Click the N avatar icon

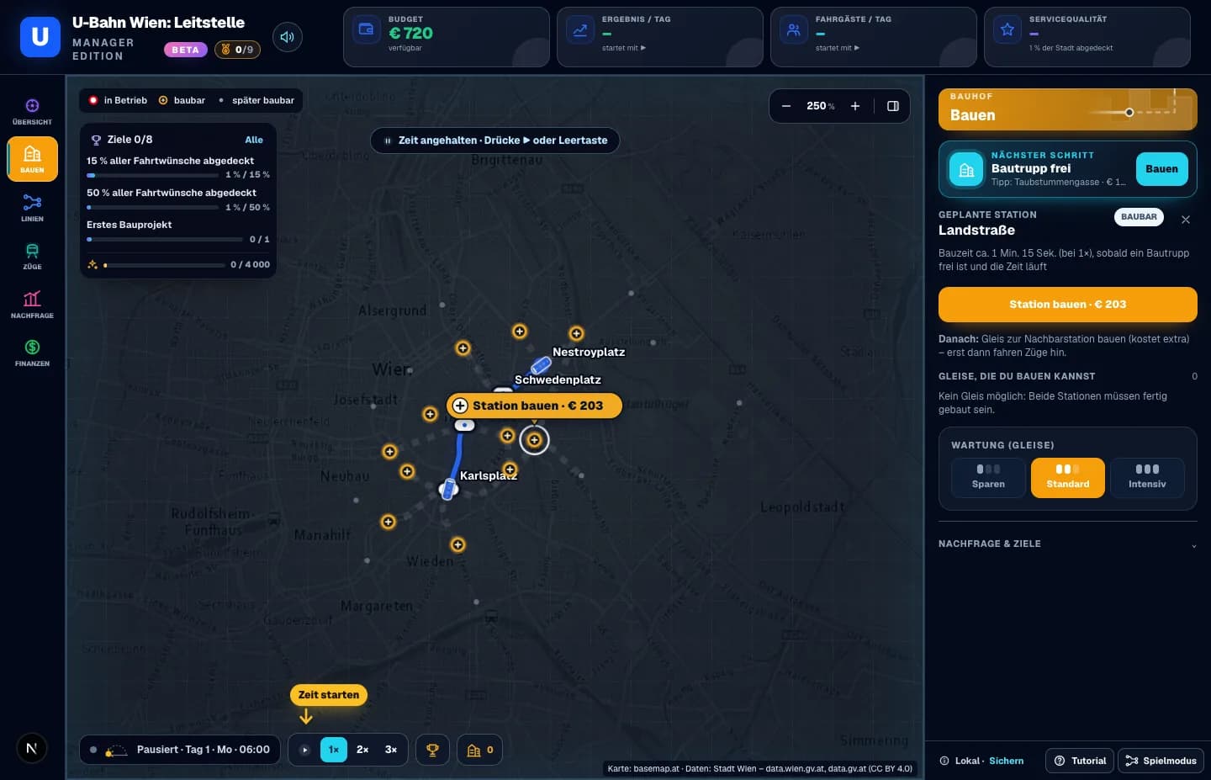[32, 748]
